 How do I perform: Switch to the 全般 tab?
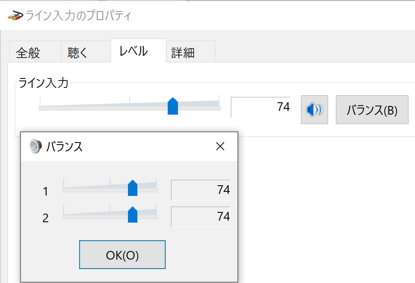pyautogui.click(x=28, y=53)
